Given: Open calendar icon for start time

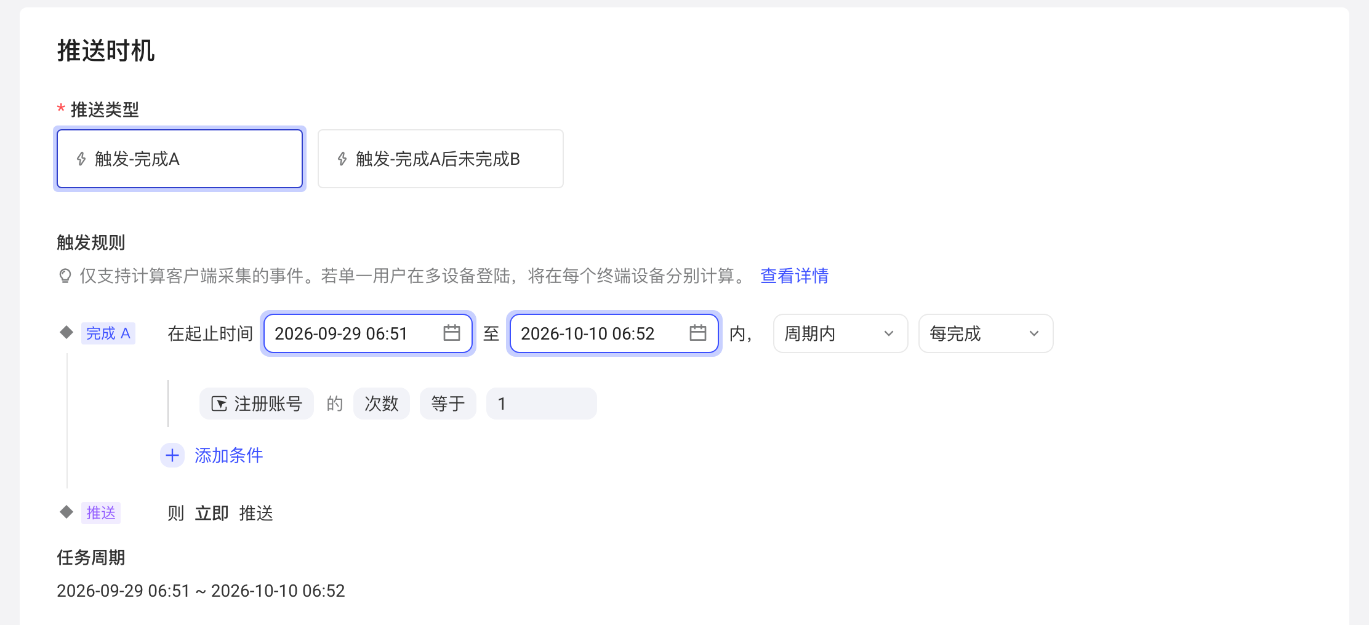Looking at the screenshot, I should 452,333.
